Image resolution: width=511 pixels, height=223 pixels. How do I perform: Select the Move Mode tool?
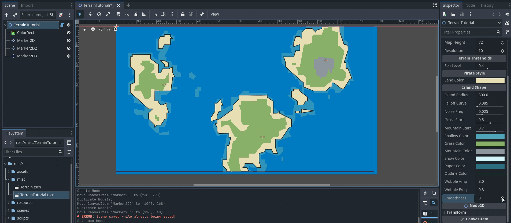tap(91, 14)
